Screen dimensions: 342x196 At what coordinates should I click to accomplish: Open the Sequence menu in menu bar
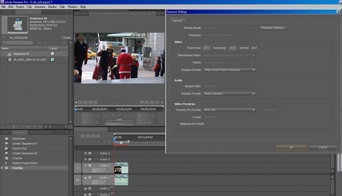[x=40, y=7]
